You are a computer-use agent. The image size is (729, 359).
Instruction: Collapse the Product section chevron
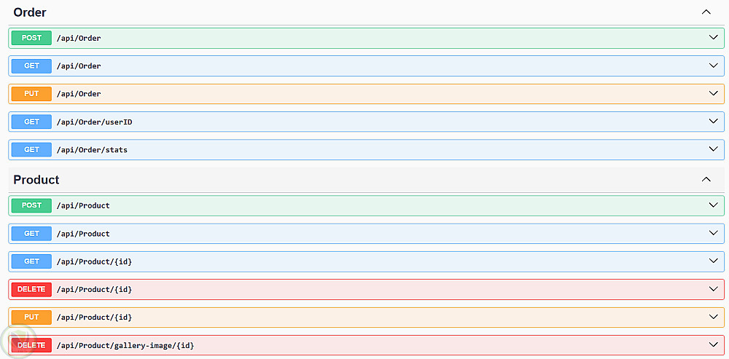[x=706, y=179]
